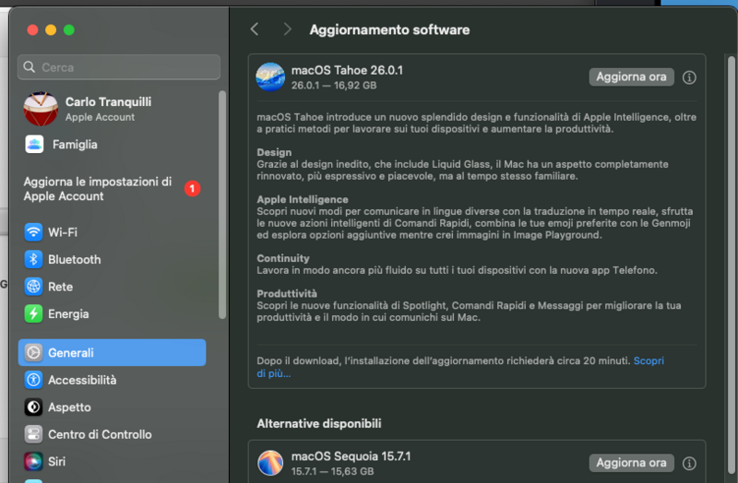Screen dimensions: 738x483
Task: Click the red notification badge
Action: [192, 189]
